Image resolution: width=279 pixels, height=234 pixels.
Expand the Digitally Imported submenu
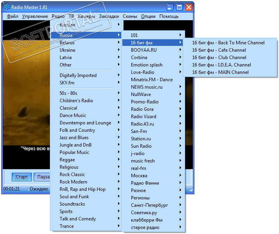[x=86, y=75]
